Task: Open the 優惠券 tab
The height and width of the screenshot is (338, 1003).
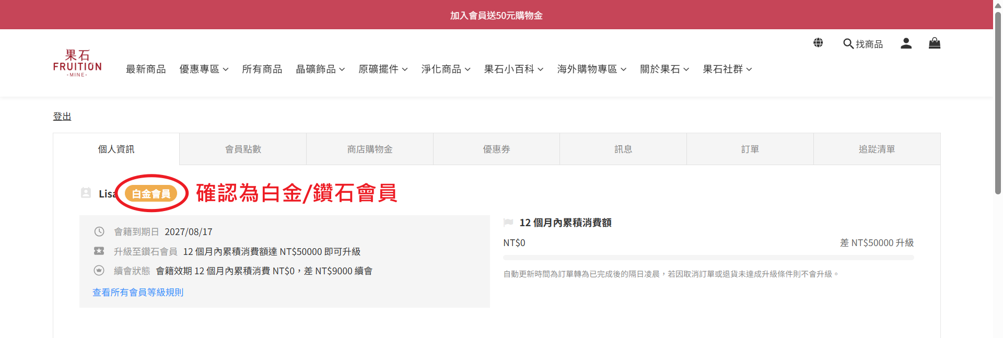Action: point(496,149)
